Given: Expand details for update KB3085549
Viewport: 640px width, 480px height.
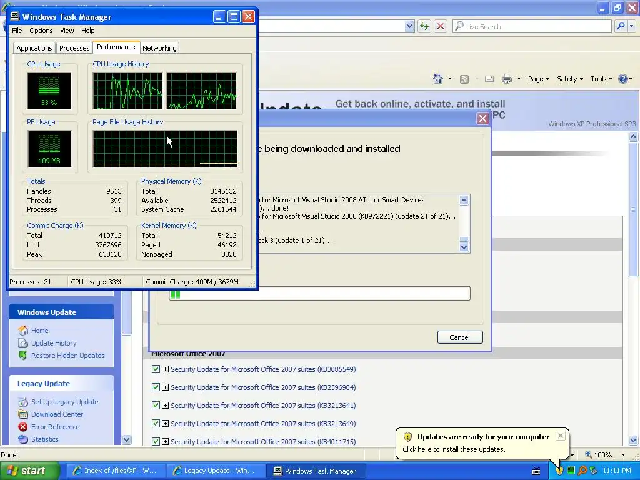Looking at the screenshot, I should [165, 369].
